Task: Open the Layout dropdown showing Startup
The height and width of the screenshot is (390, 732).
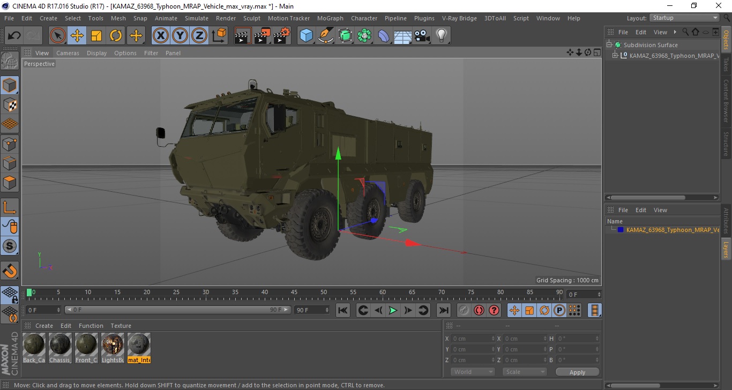Action: click(684, 18)
